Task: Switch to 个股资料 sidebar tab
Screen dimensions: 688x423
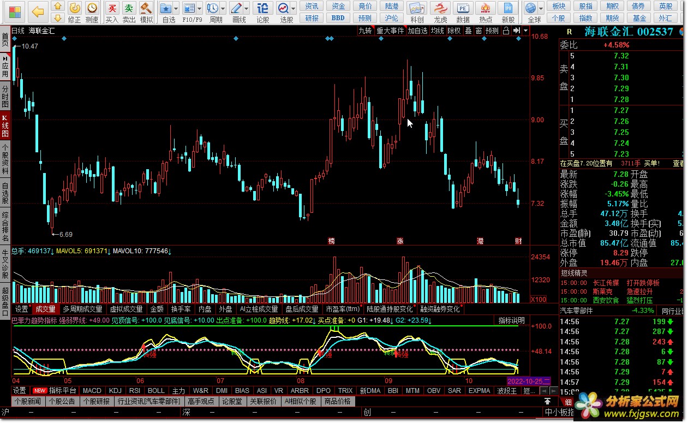Action: [5, 159]
